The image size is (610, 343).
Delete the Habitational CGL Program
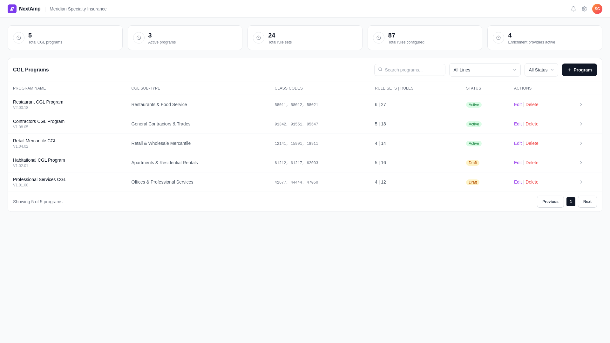tap(532, 163)
